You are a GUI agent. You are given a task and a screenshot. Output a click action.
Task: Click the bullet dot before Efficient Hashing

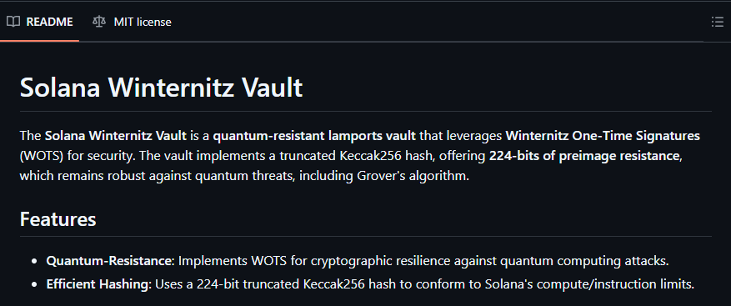34,284
